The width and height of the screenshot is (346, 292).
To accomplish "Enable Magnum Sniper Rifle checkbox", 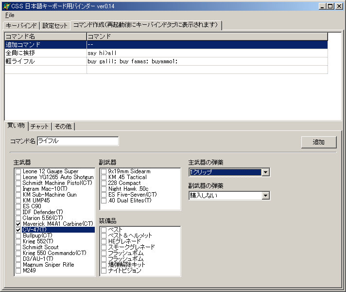I will (x=18, y=265).
